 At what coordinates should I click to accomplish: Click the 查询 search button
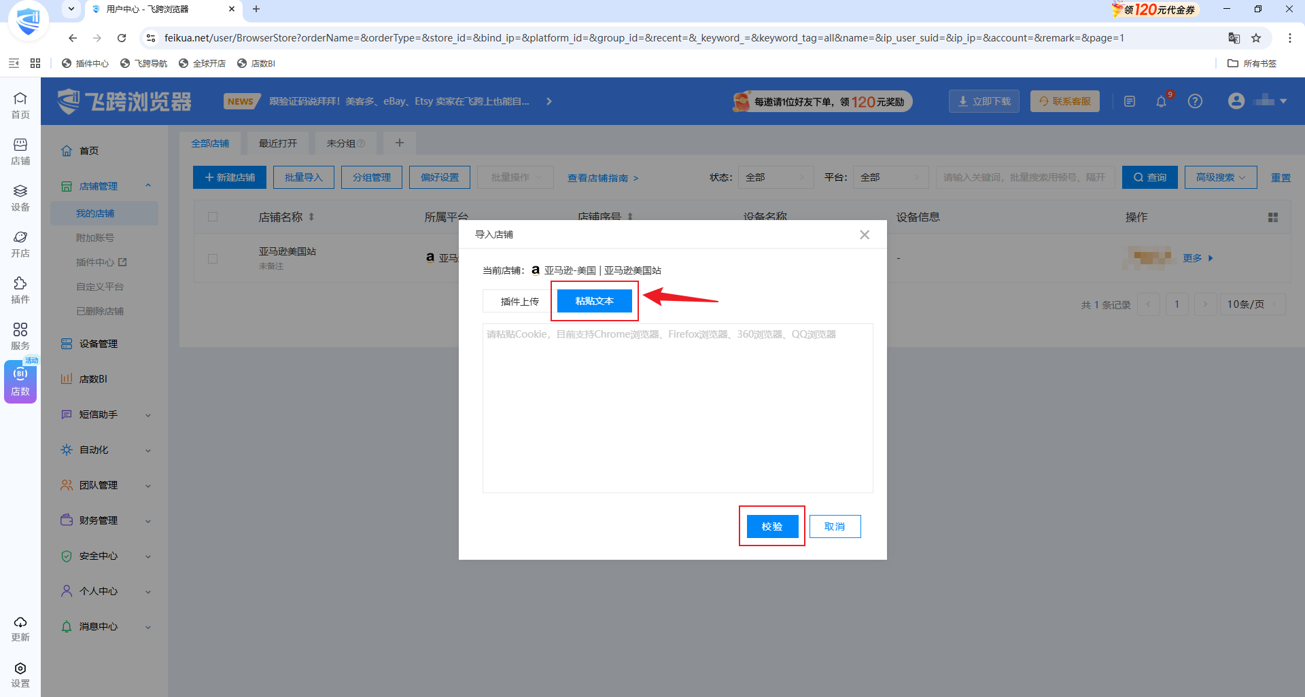(x=1150, y=177)
